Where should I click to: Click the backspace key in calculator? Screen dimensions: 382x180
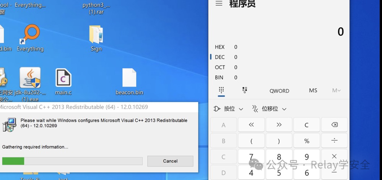pos(334,124)
